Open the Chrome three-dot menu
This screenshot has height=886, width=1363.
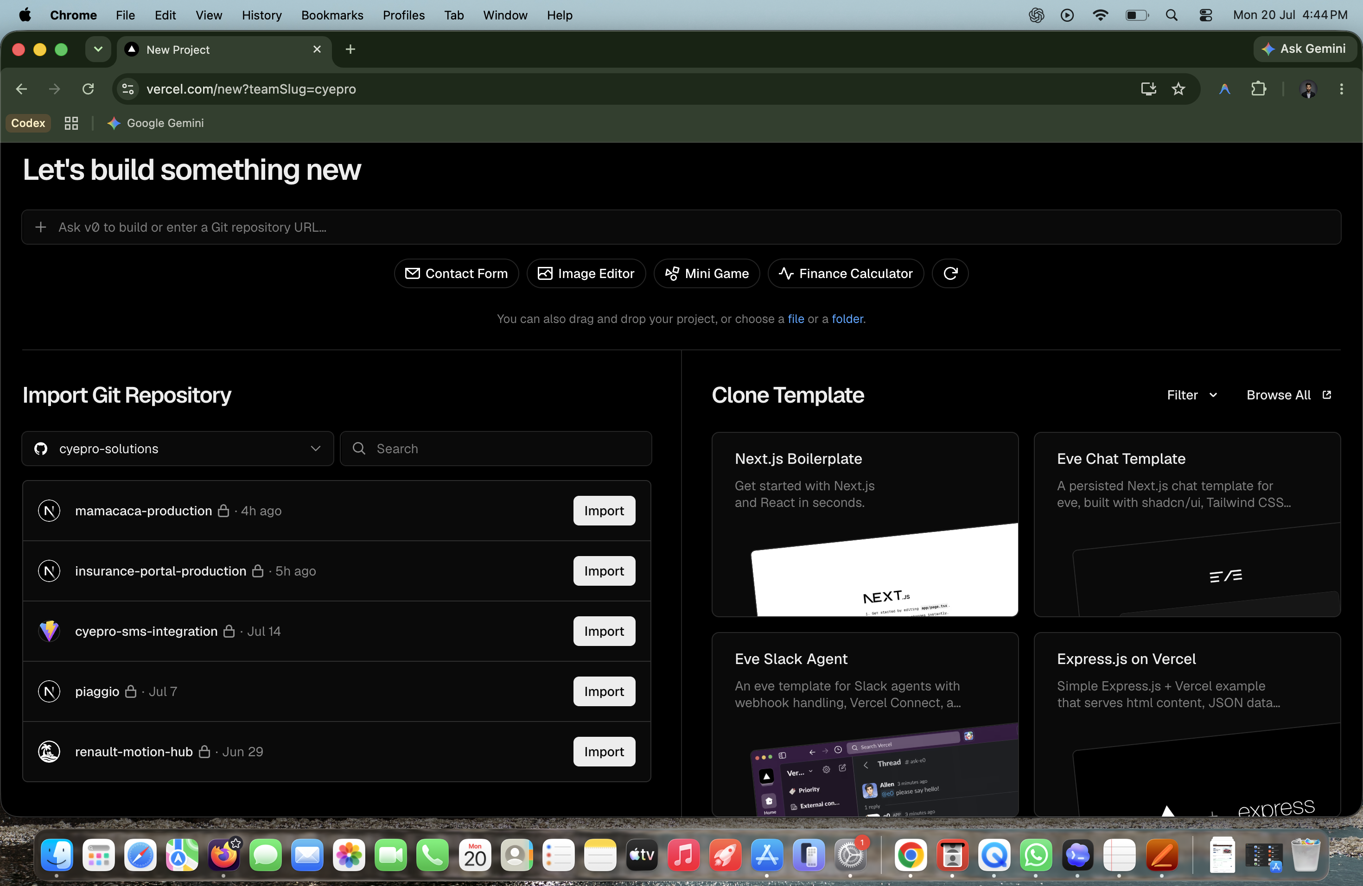coord(1341,89)
